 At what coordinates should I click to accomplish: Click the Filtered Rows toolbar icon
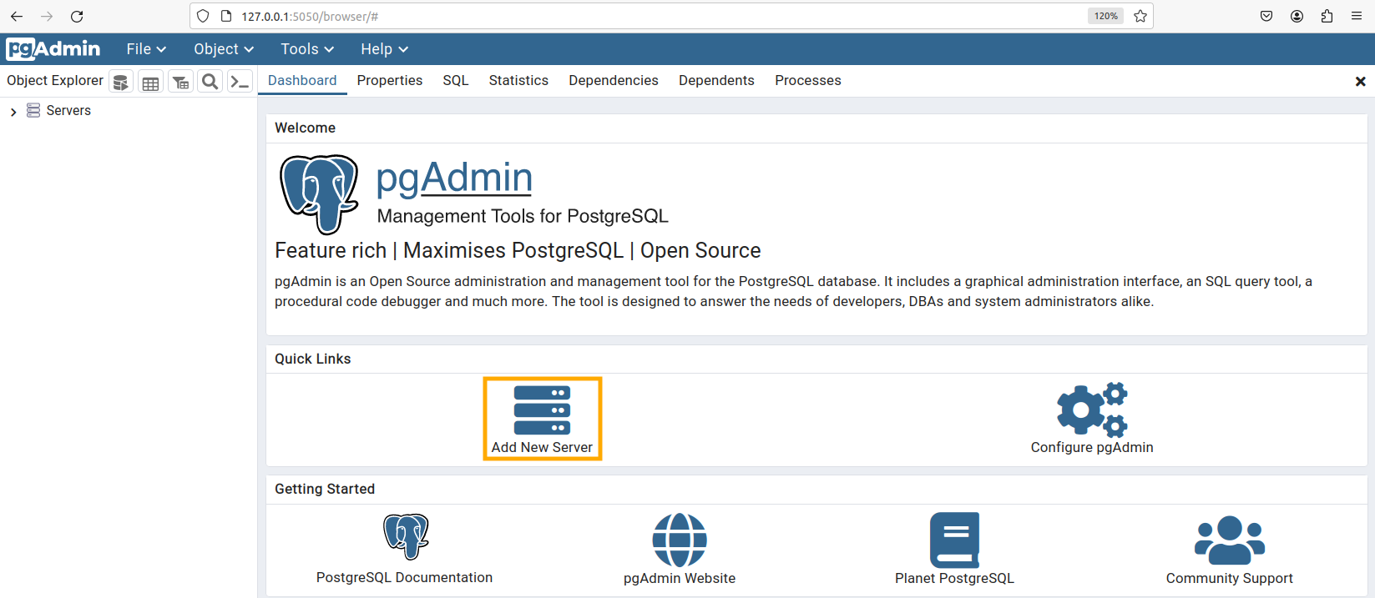[180, 82]
